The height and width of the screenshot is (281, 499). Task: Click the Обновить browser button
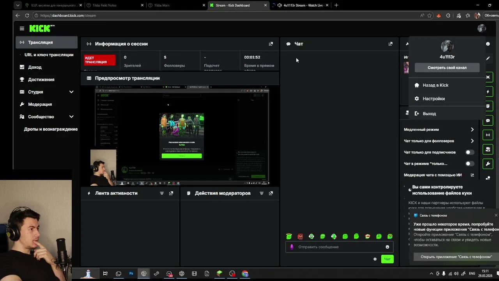[x=490, y=16]
